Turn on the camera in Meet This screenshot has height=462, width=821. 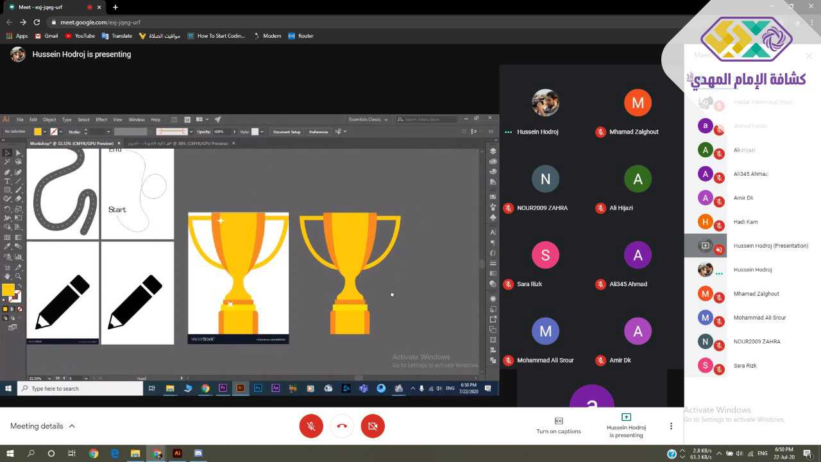pos(373,426)
